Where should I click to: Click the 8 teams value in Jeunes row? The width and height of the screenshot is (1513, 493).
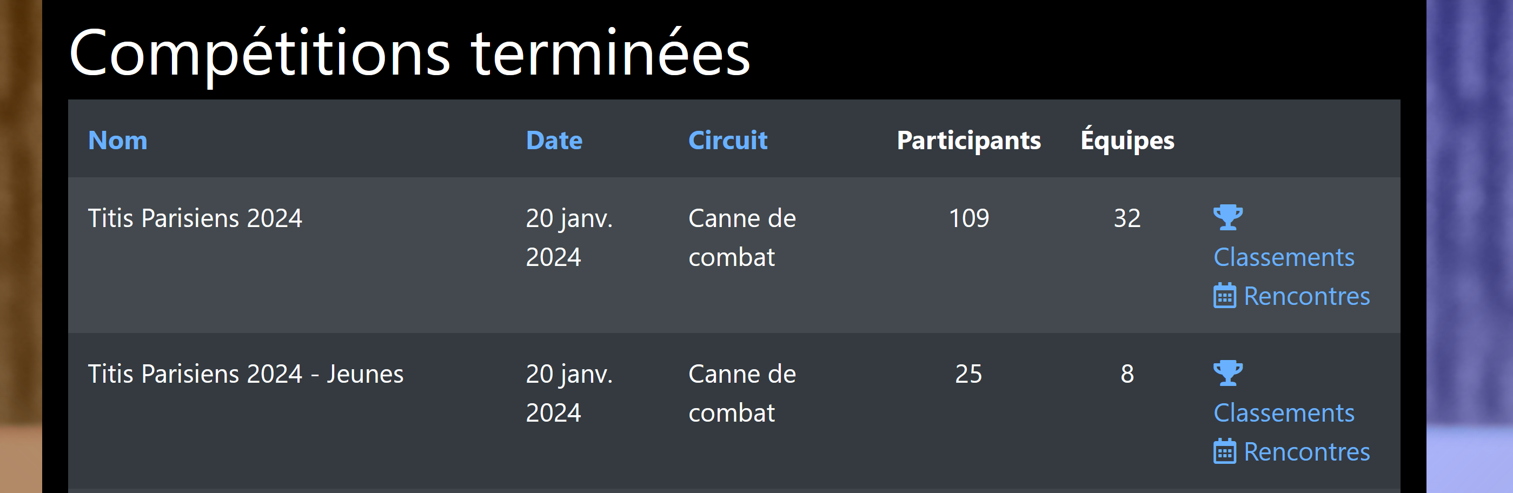pos(1127,374)
